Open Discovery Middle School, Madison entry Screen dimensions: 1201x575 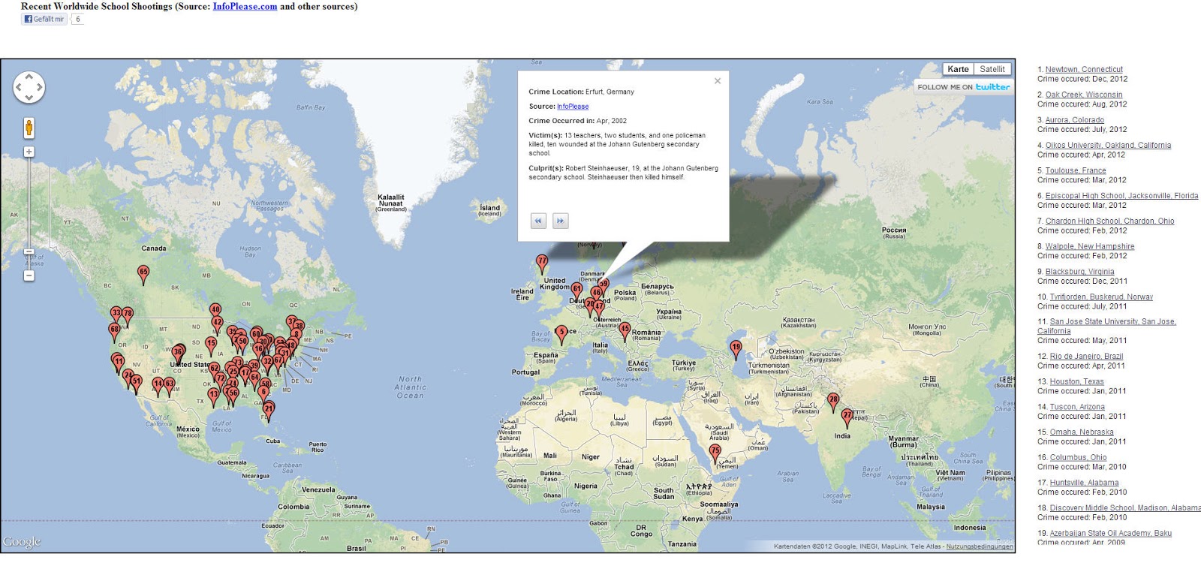pos(1125,508)
